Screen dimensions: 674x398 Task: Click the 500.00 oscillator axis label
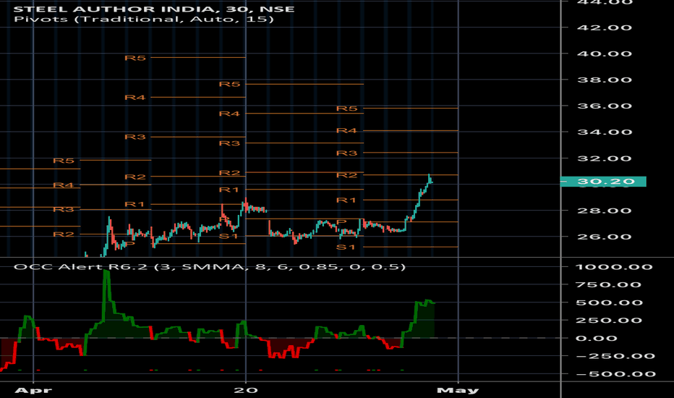(x=610, y=303)
